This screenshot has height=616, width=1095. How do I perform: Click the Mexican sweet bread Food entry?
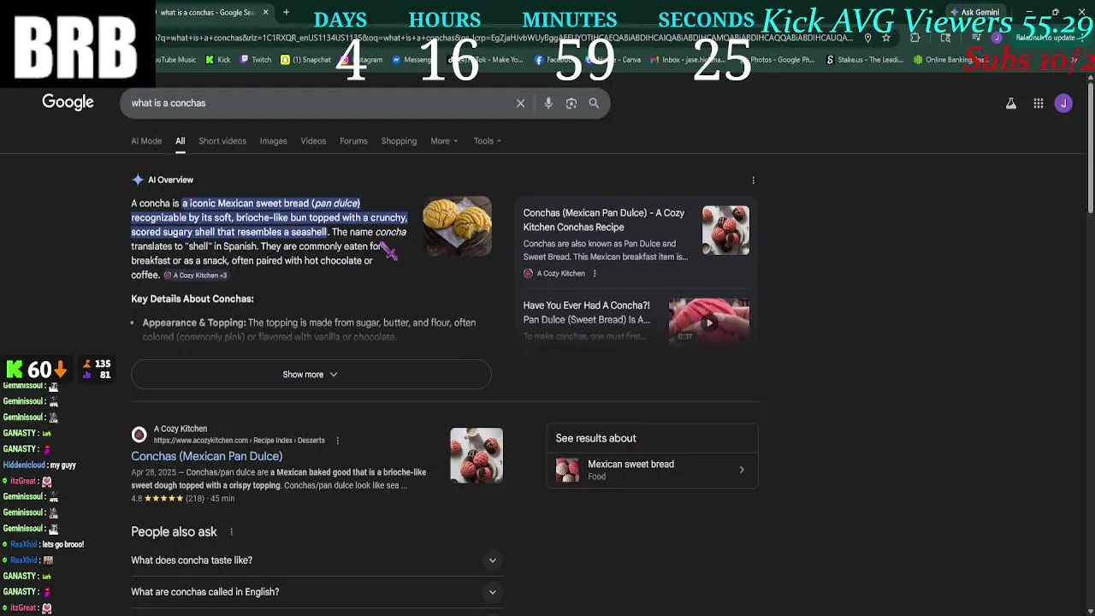tap(653, 470)
